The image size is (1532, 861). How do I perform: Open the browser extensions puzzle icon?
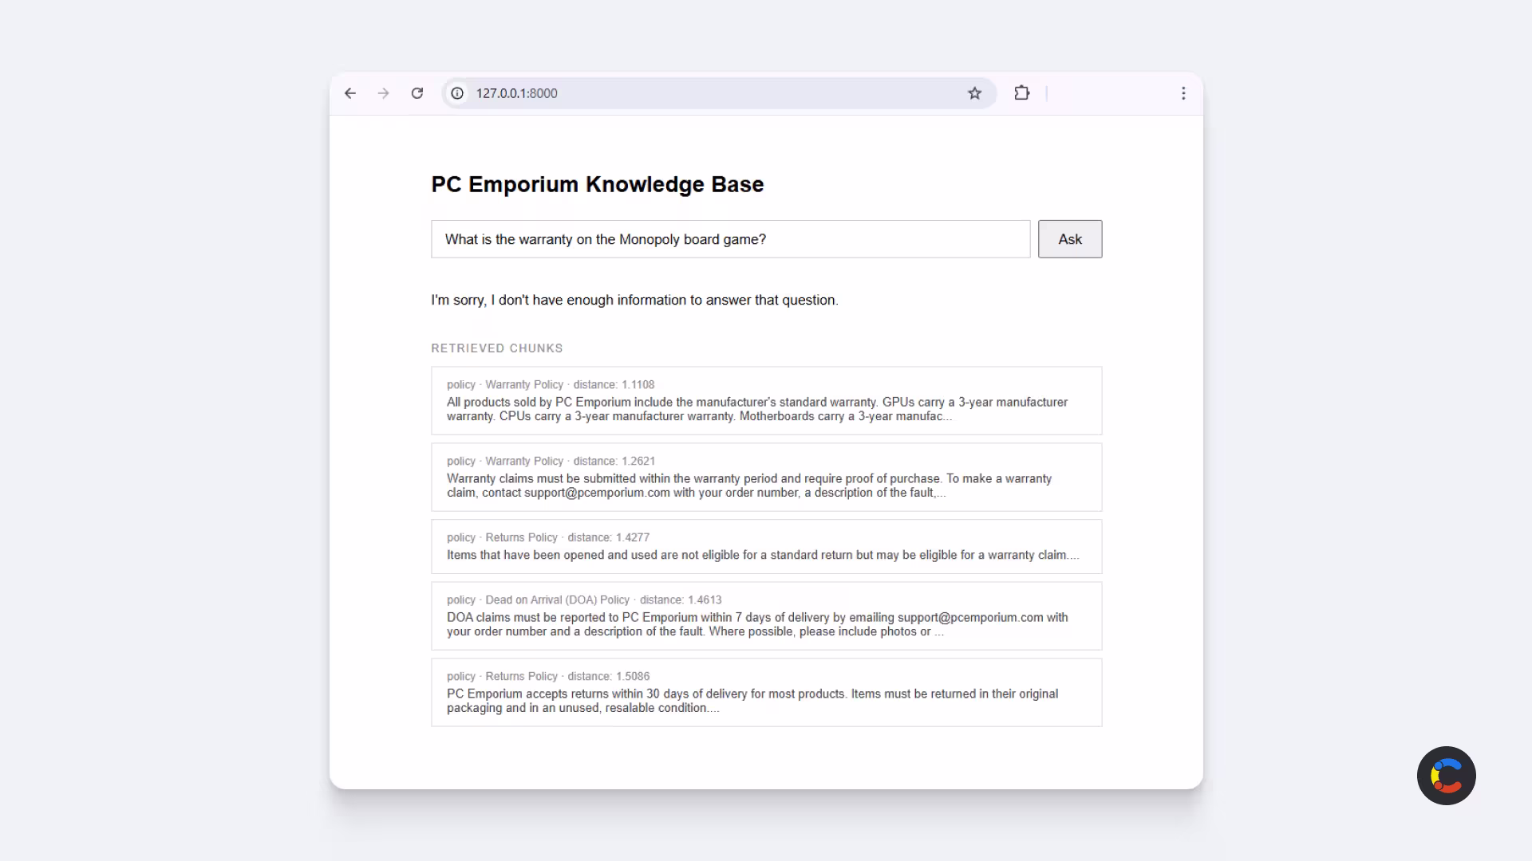[x=1022, y=93]
